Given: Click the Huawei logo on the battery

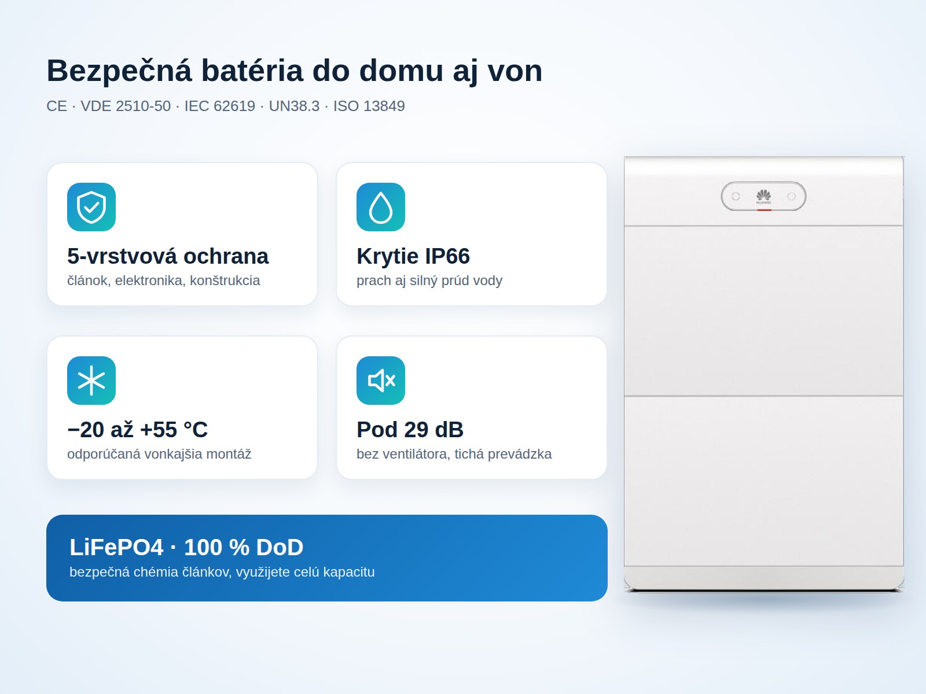Looking at the screenshot, I should (x=763, y=197).
